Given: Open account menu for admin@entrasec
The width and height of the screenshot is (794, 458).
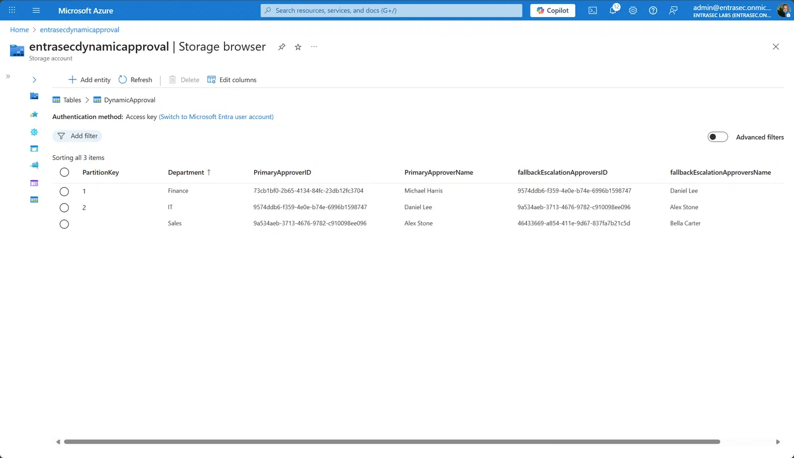Looking at the screenshot, I should click(741, 10).
